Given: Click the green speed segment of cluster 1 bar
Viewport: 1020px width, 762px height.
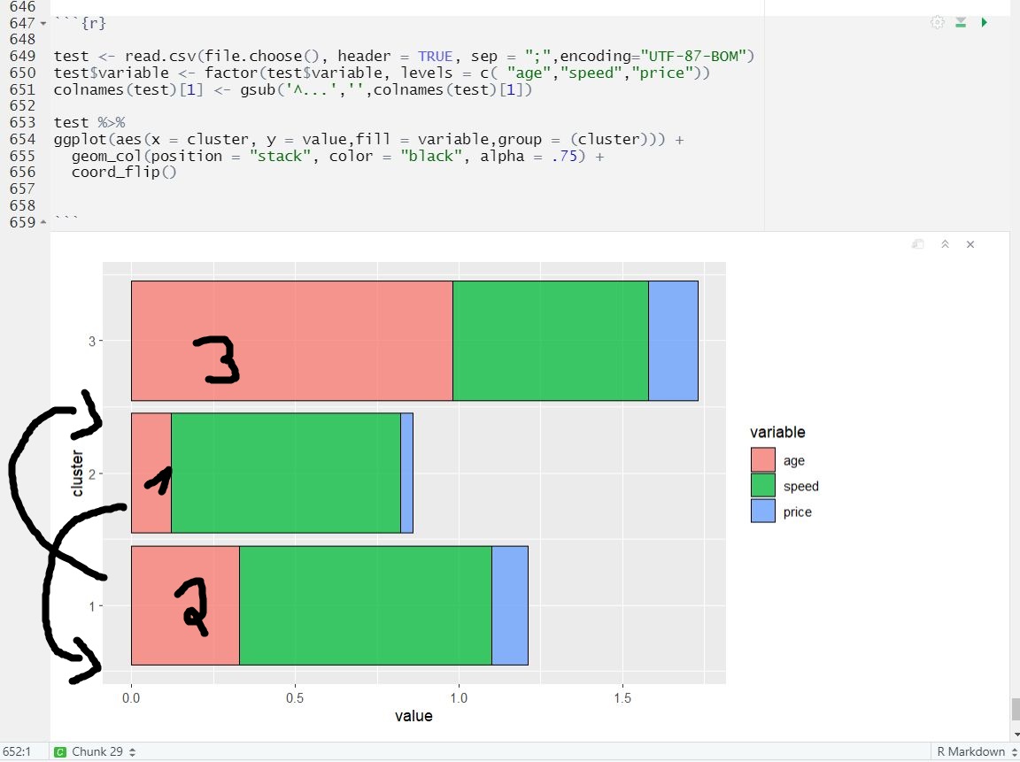Looking at the screenshot, I should tap(366, 605).
